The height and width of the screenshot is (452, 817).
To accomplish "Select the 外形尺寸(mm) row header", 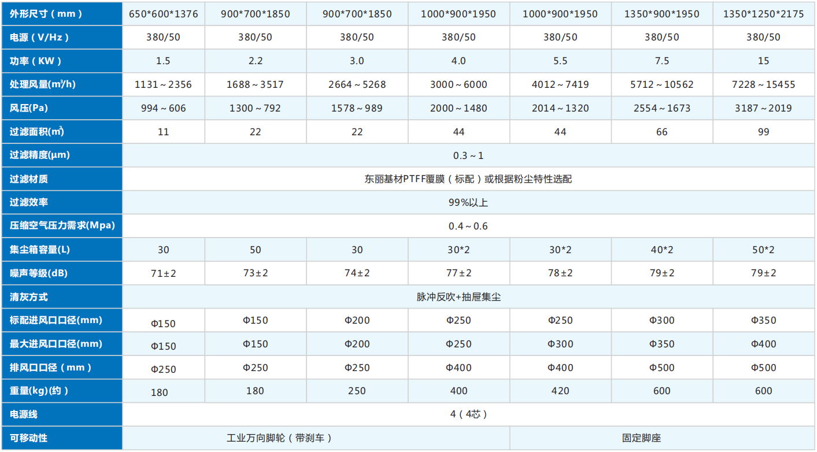I will pyautogui.click(x=61, y=13).
